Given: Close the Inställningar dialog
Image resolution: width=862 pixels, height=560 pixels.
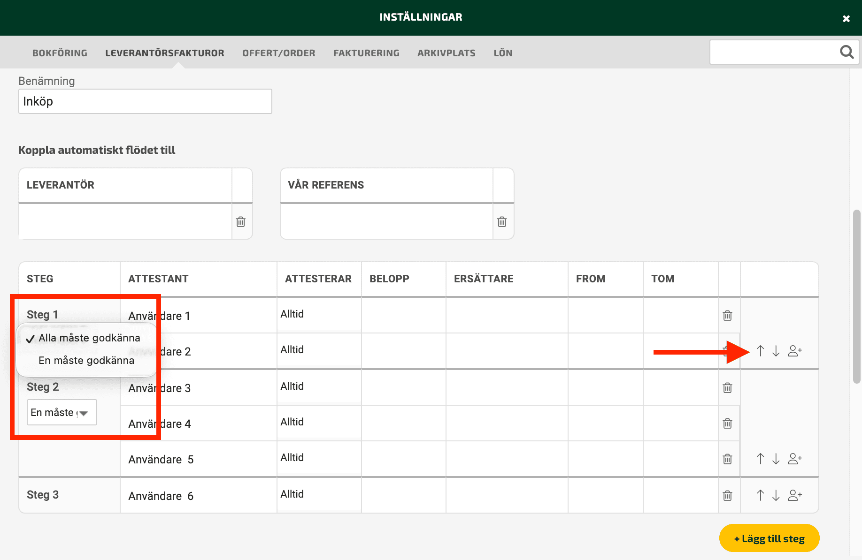Looking at the screenshot, I should 846,19.
